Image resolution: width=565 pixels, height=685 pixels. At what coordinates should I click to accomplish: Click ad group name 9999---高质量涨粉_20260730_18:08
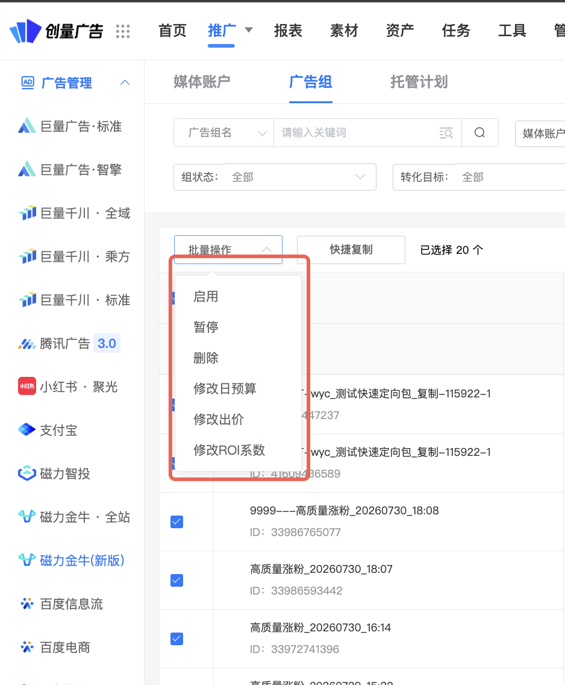point(344,511)
